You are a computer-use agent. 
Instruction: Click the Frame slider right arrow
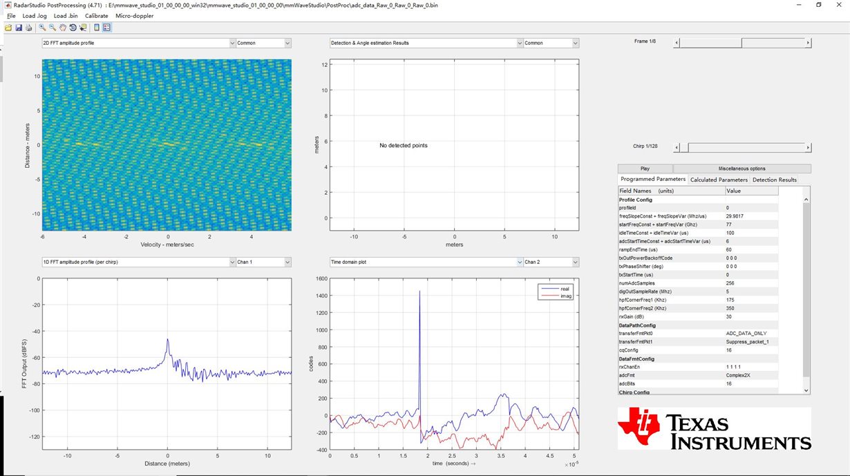(x=808, y=43)
